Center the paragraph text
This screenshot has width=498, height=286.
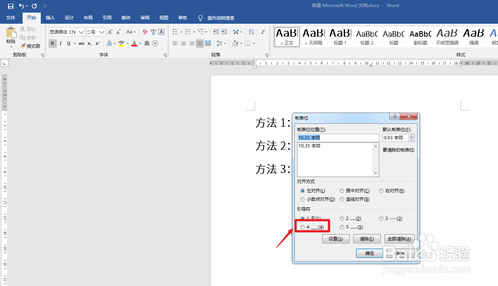coord(184,43)
